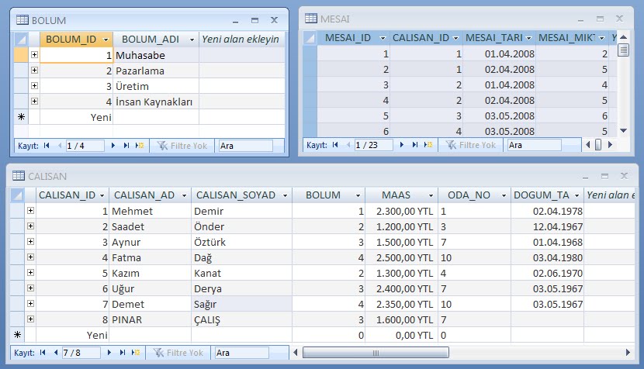Open MESAI_ID column filter dropdown
Screen dimensions: 644x369
[x=383, y=38]
